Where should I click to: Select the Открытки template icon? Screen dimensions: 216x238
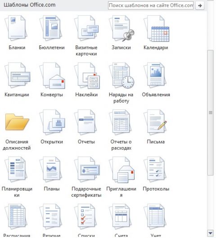52,122
